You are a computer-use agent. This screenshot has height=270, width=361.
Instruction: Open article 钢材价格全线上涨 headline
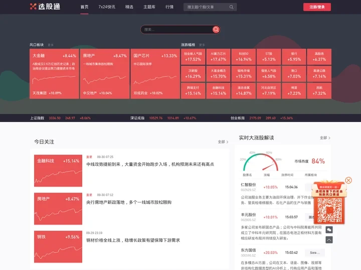coord(133,240)
